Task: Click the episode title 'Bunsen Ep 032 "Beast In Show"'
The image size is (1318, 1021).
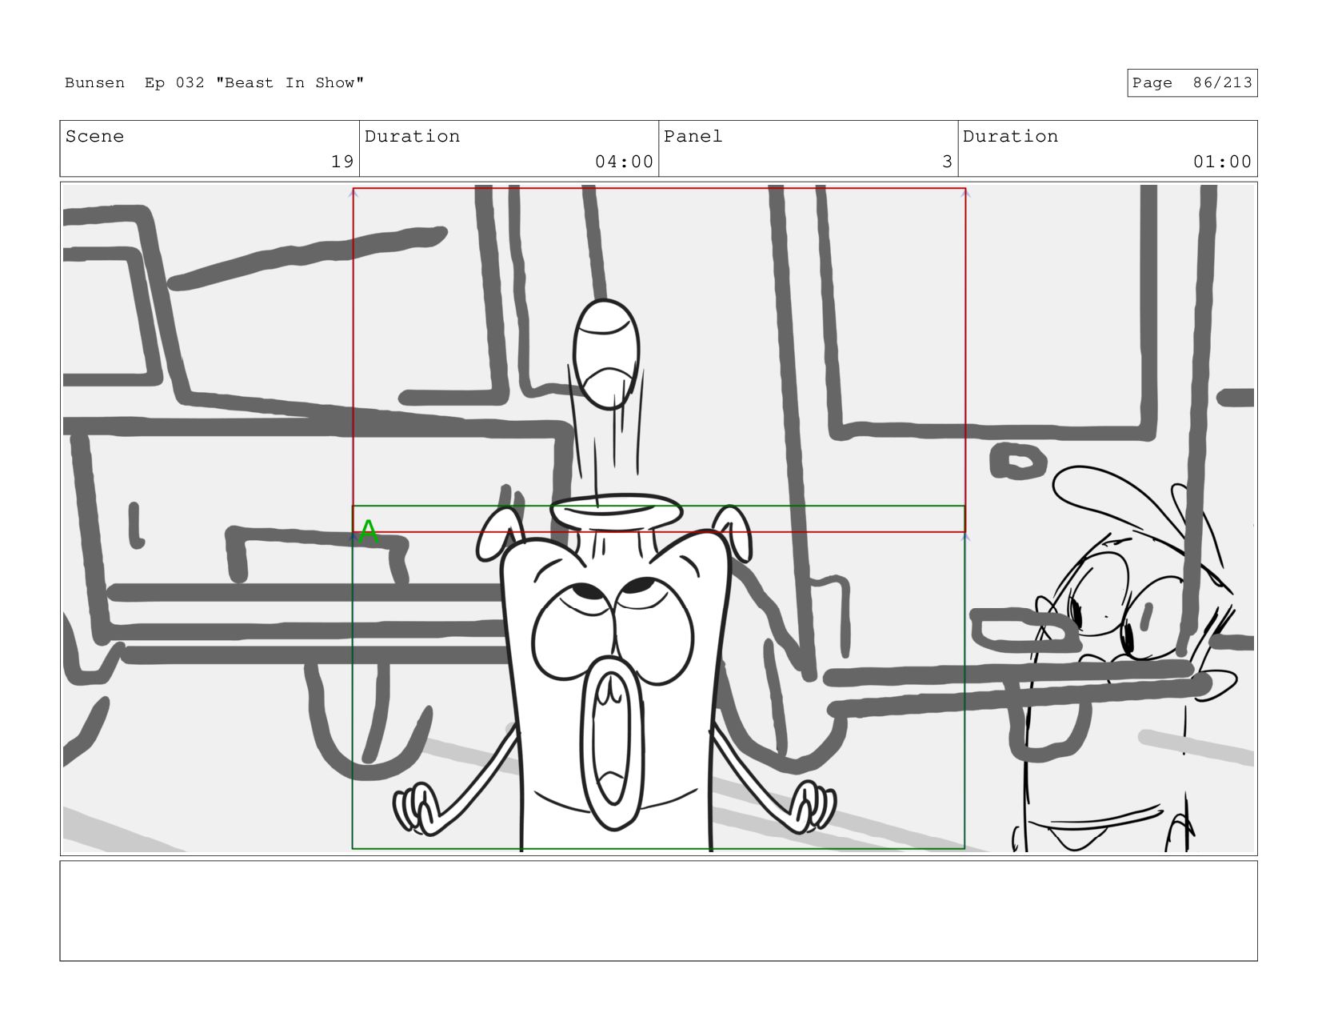Action: (214, 83)
